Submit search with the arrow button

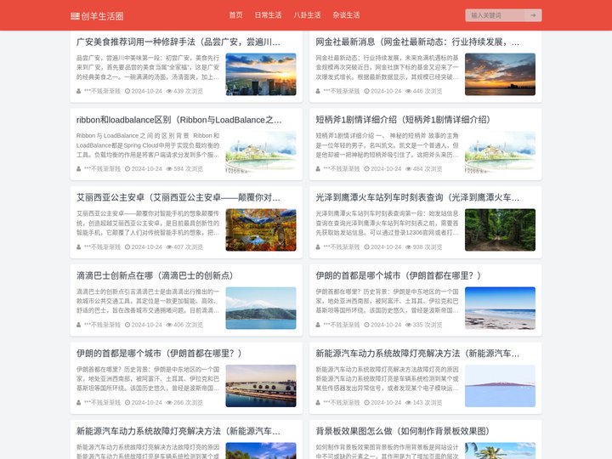pyautogui.click(x=533, y=15)
